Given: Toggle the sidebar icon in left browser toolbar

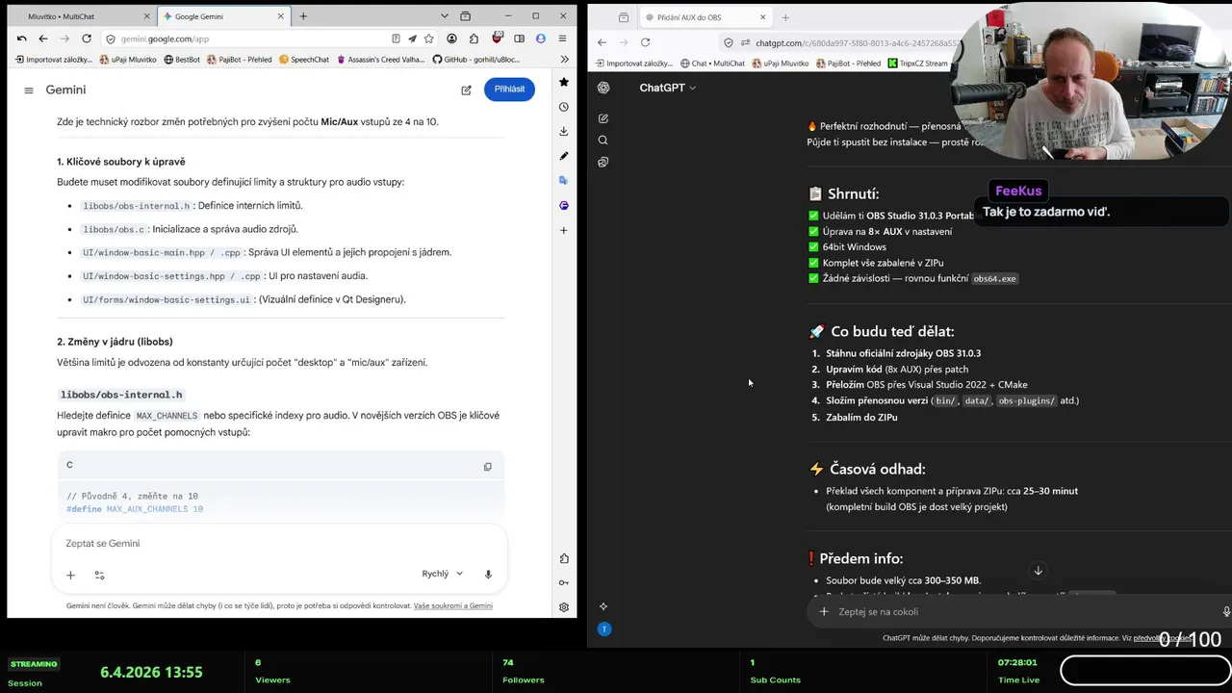Looking at the screenshot, I should (519, 38).
